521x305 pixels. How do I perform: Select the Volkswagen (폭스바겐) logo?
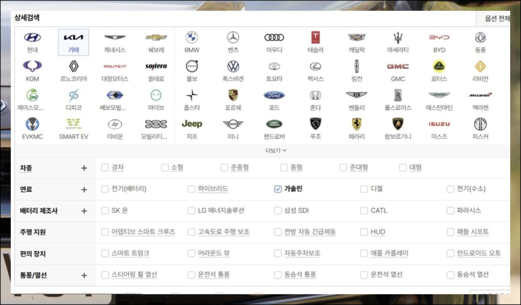pyautogui.click(x=233, y=66)
